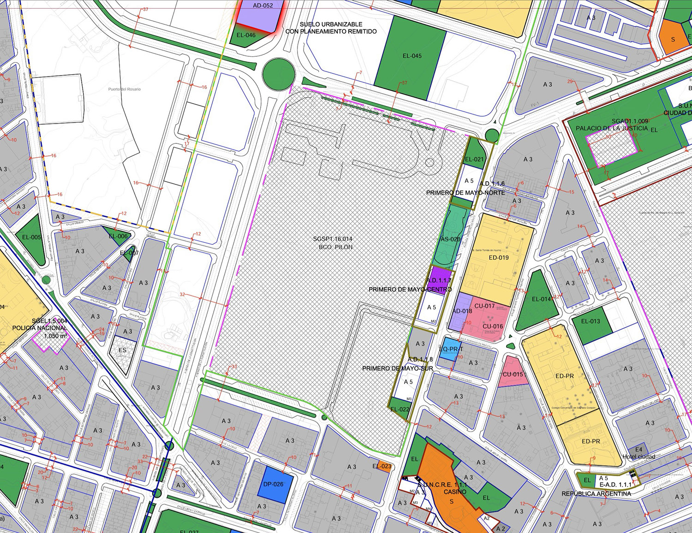Click the teal AS-020 parcel

[450, 240]
